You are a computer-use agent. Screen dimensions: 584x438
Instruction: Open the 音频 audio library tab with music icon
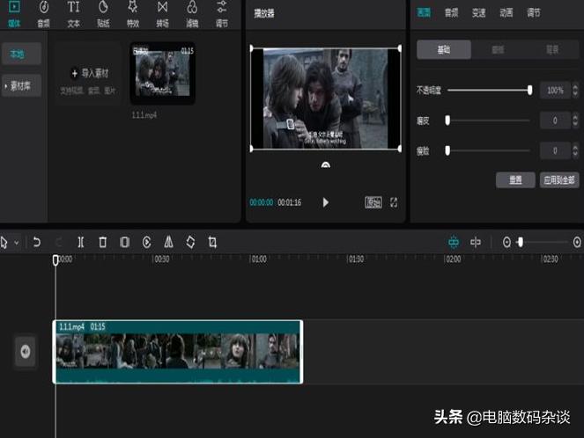click(43, 14)
